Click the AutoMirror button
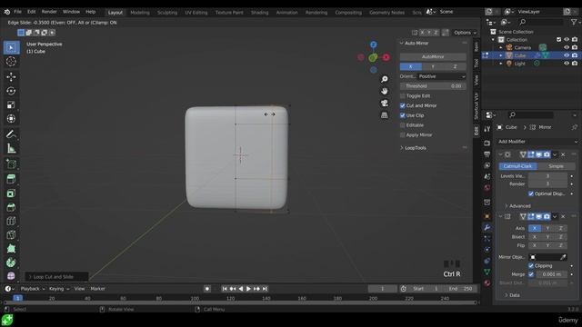Image resolution: width=582 pixels, height=327 pixels. pyautogui.click(x=433, y=56)
